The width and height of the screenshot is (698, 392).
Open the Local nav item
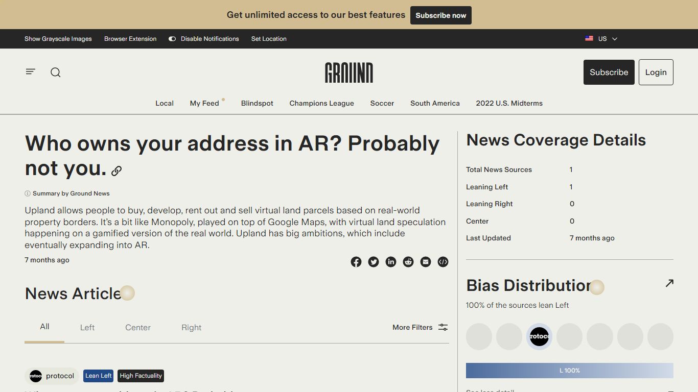(165, 103)
